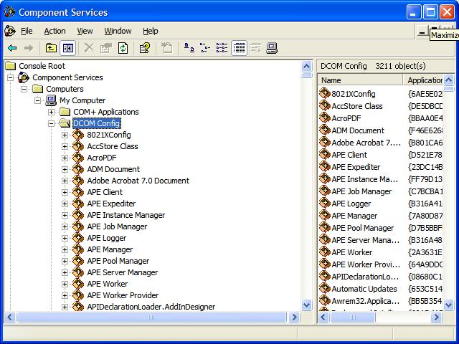Select Adobe Acrobat 7.0 Document tree item
Screen dimensions: 459x344
(x=138, y=181)
